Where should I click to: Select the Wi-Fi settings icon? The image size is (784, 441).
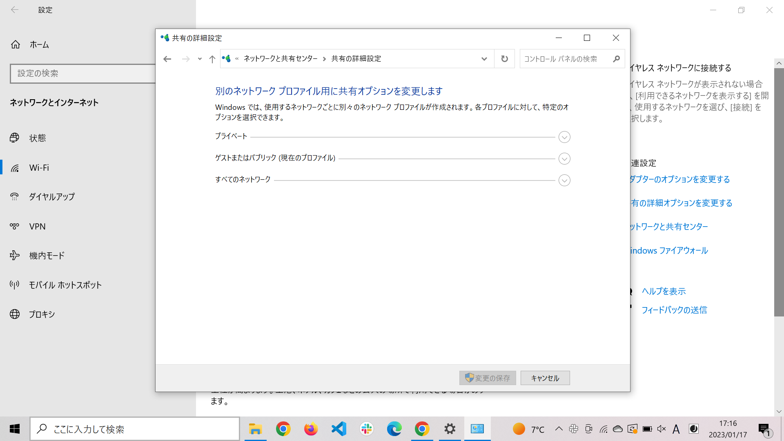point(15,167)
